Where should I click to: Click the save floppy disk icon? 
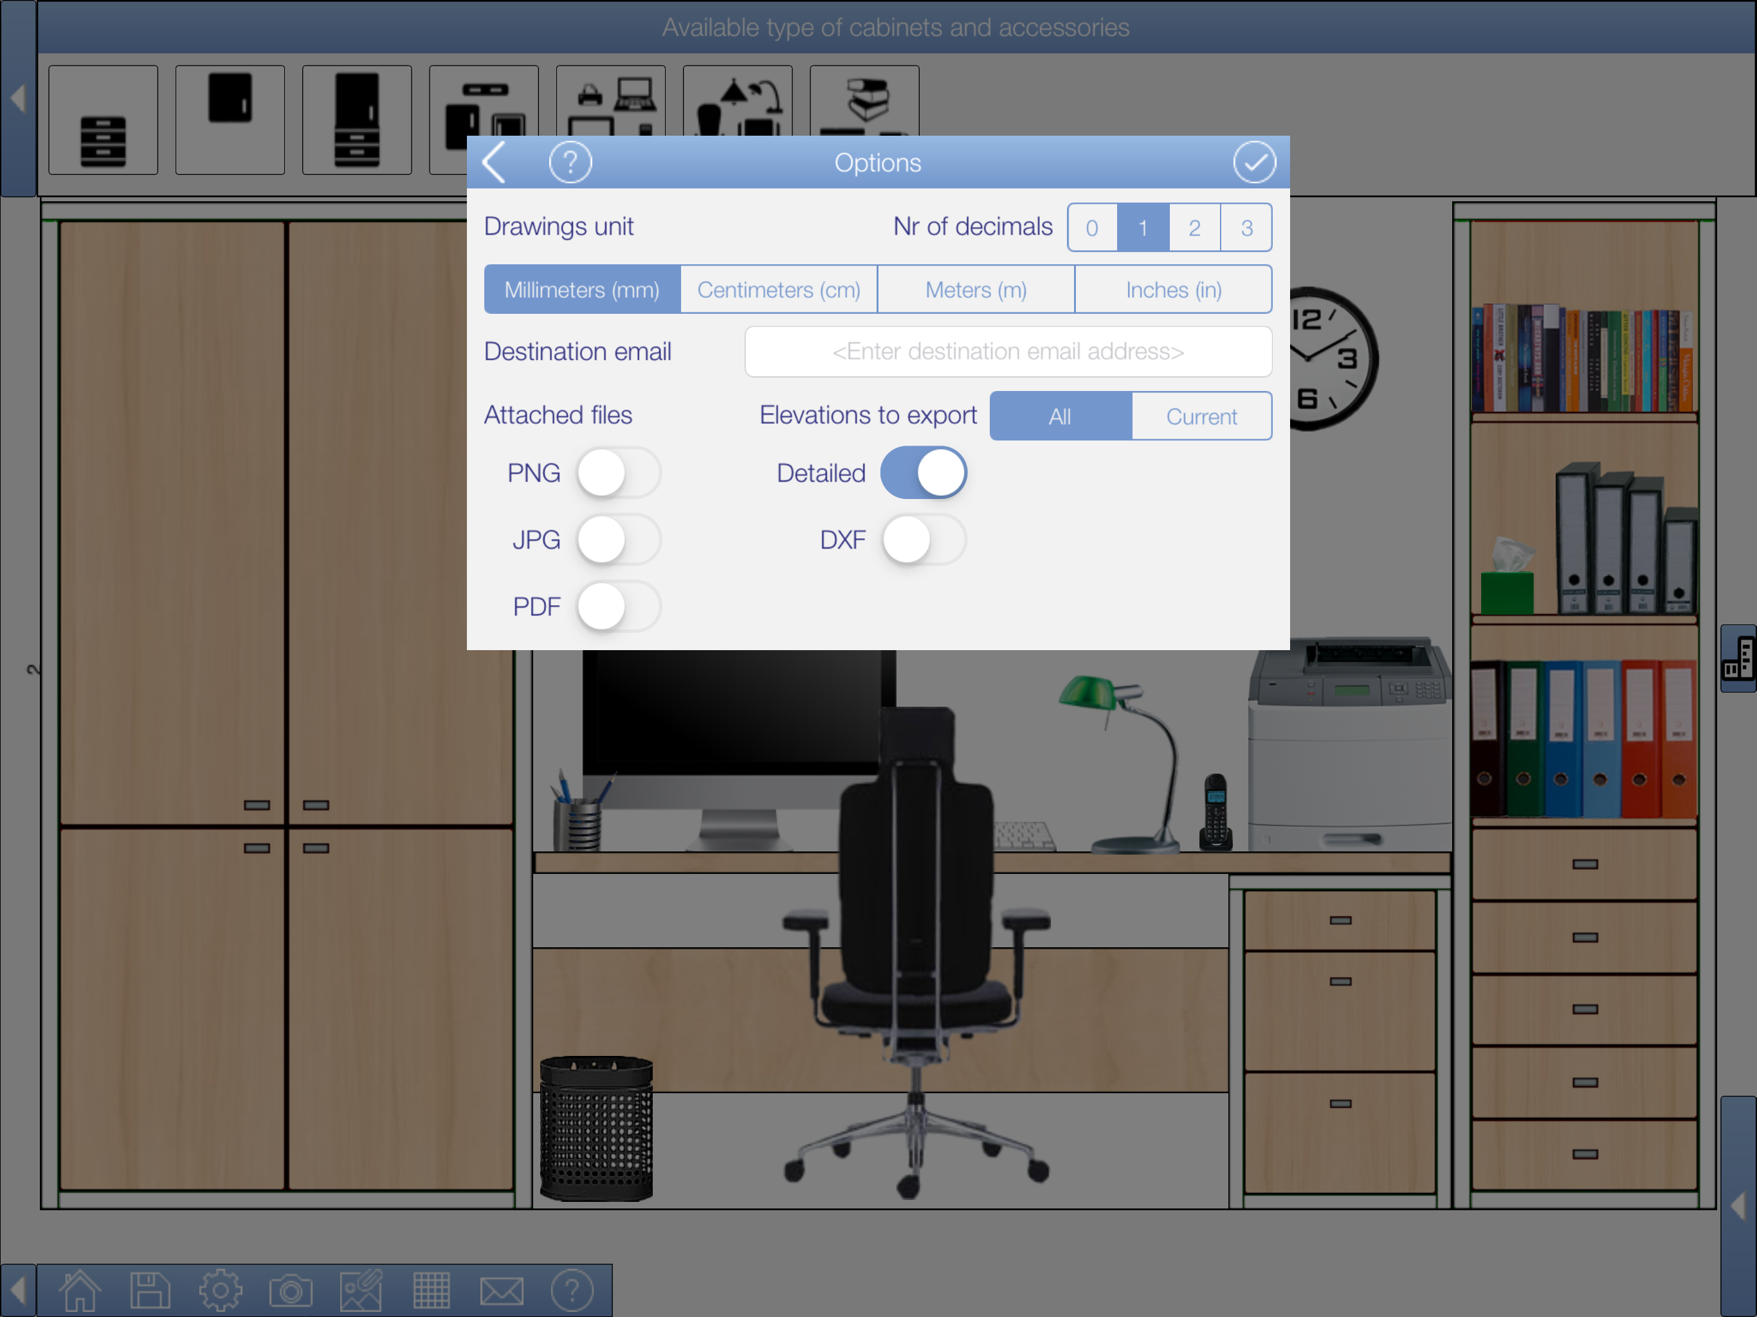(x=150, y=1290)
